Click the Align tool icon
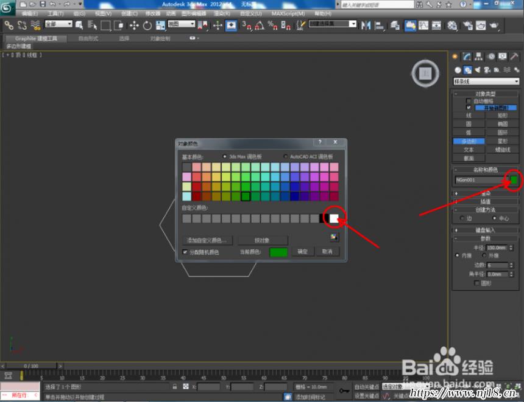This screenshot has height=402, width=524. [380, 26]
